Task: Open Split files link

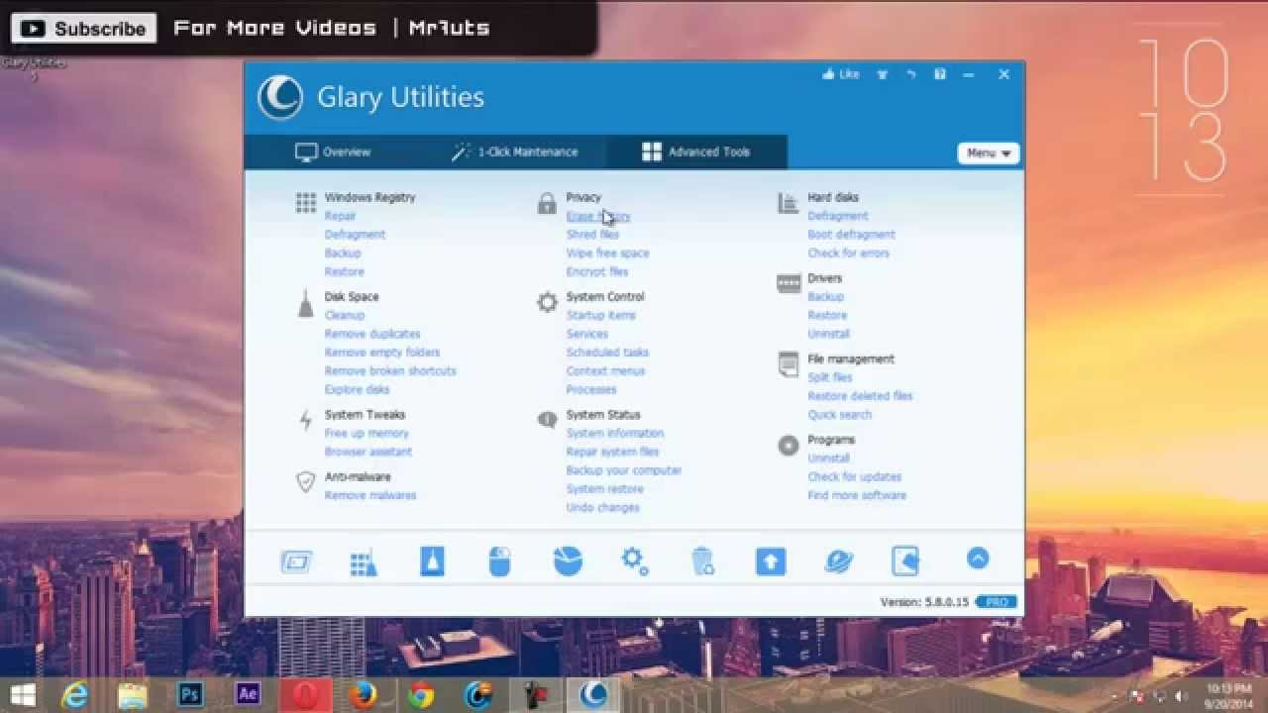Action: tap(830, 378)
